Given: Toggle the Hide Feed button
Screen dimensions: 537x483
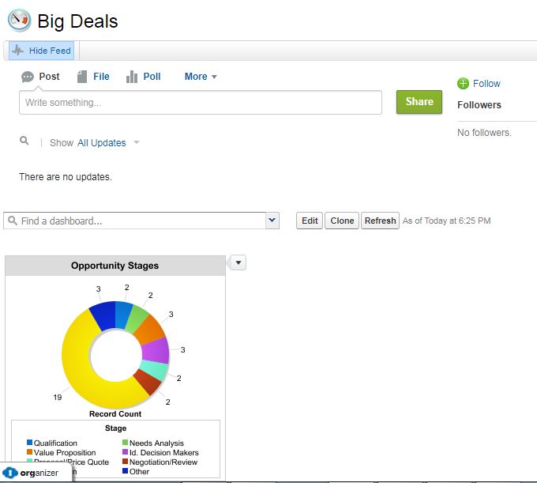Looking at the screenshot, I should tap(42, 51).
